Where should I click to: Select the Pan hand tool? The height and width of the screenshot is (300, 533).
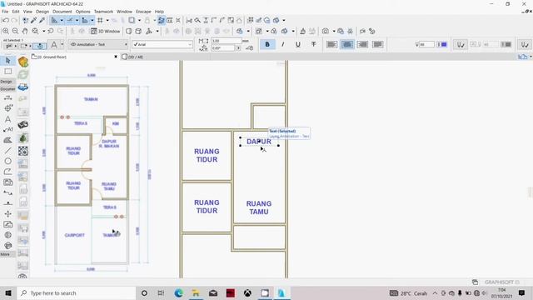point(25,32)
